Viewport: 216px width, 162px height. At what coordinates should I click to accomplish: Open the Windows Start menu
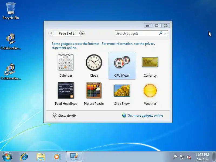[x=7, y=157]
